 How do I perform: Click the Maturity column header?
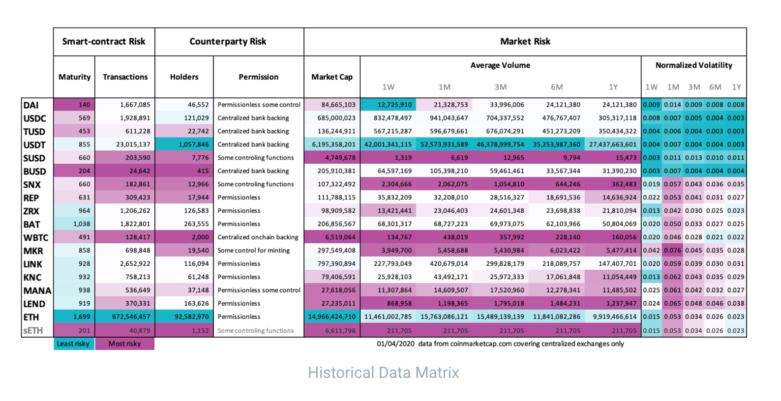74,77
